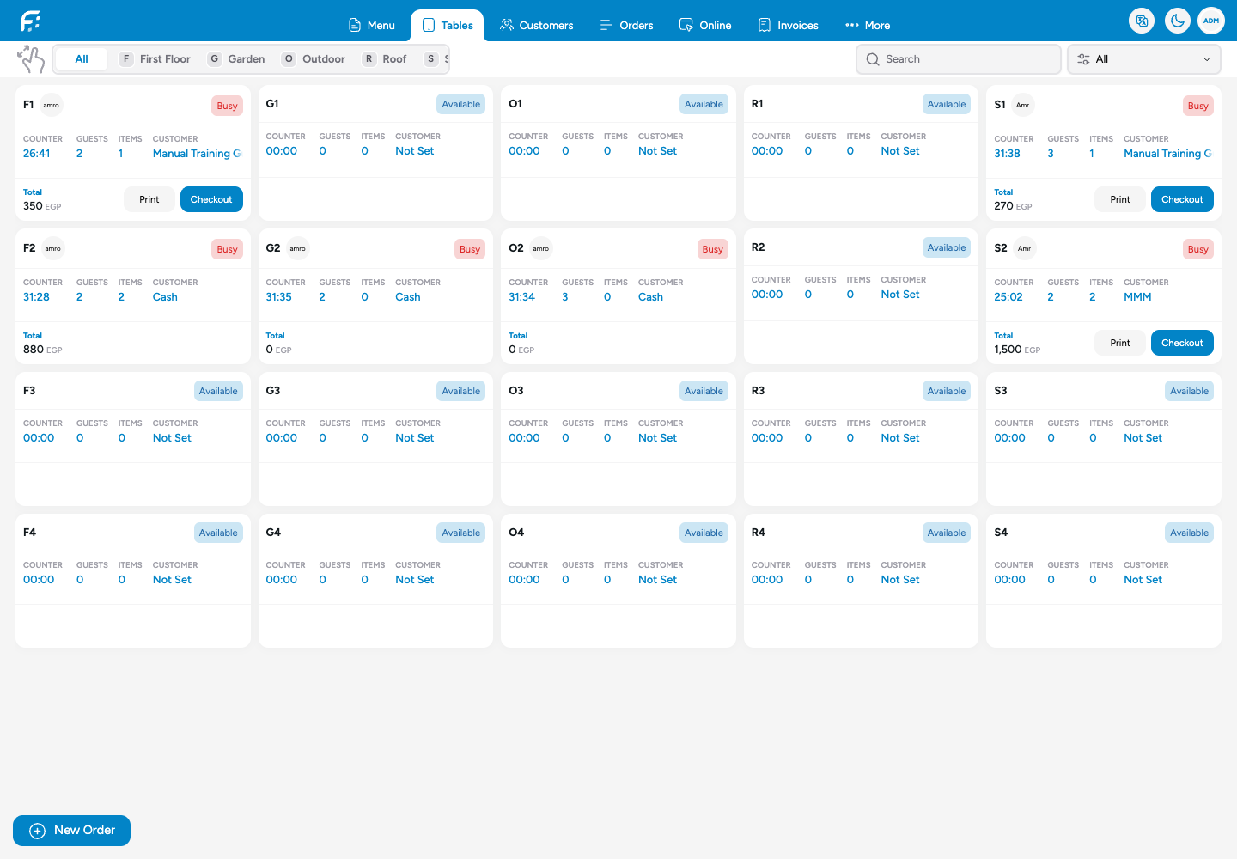Toggle the touch mode hand icon
1237x859 pixels.
click(x=31, y=59)
